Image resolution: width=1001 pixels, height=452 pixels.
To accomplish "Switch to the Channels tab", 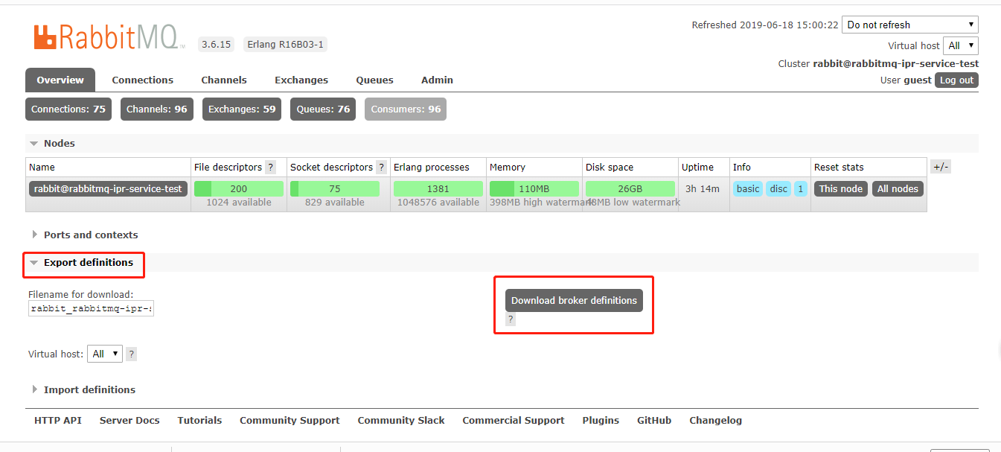I will [224, 80].
